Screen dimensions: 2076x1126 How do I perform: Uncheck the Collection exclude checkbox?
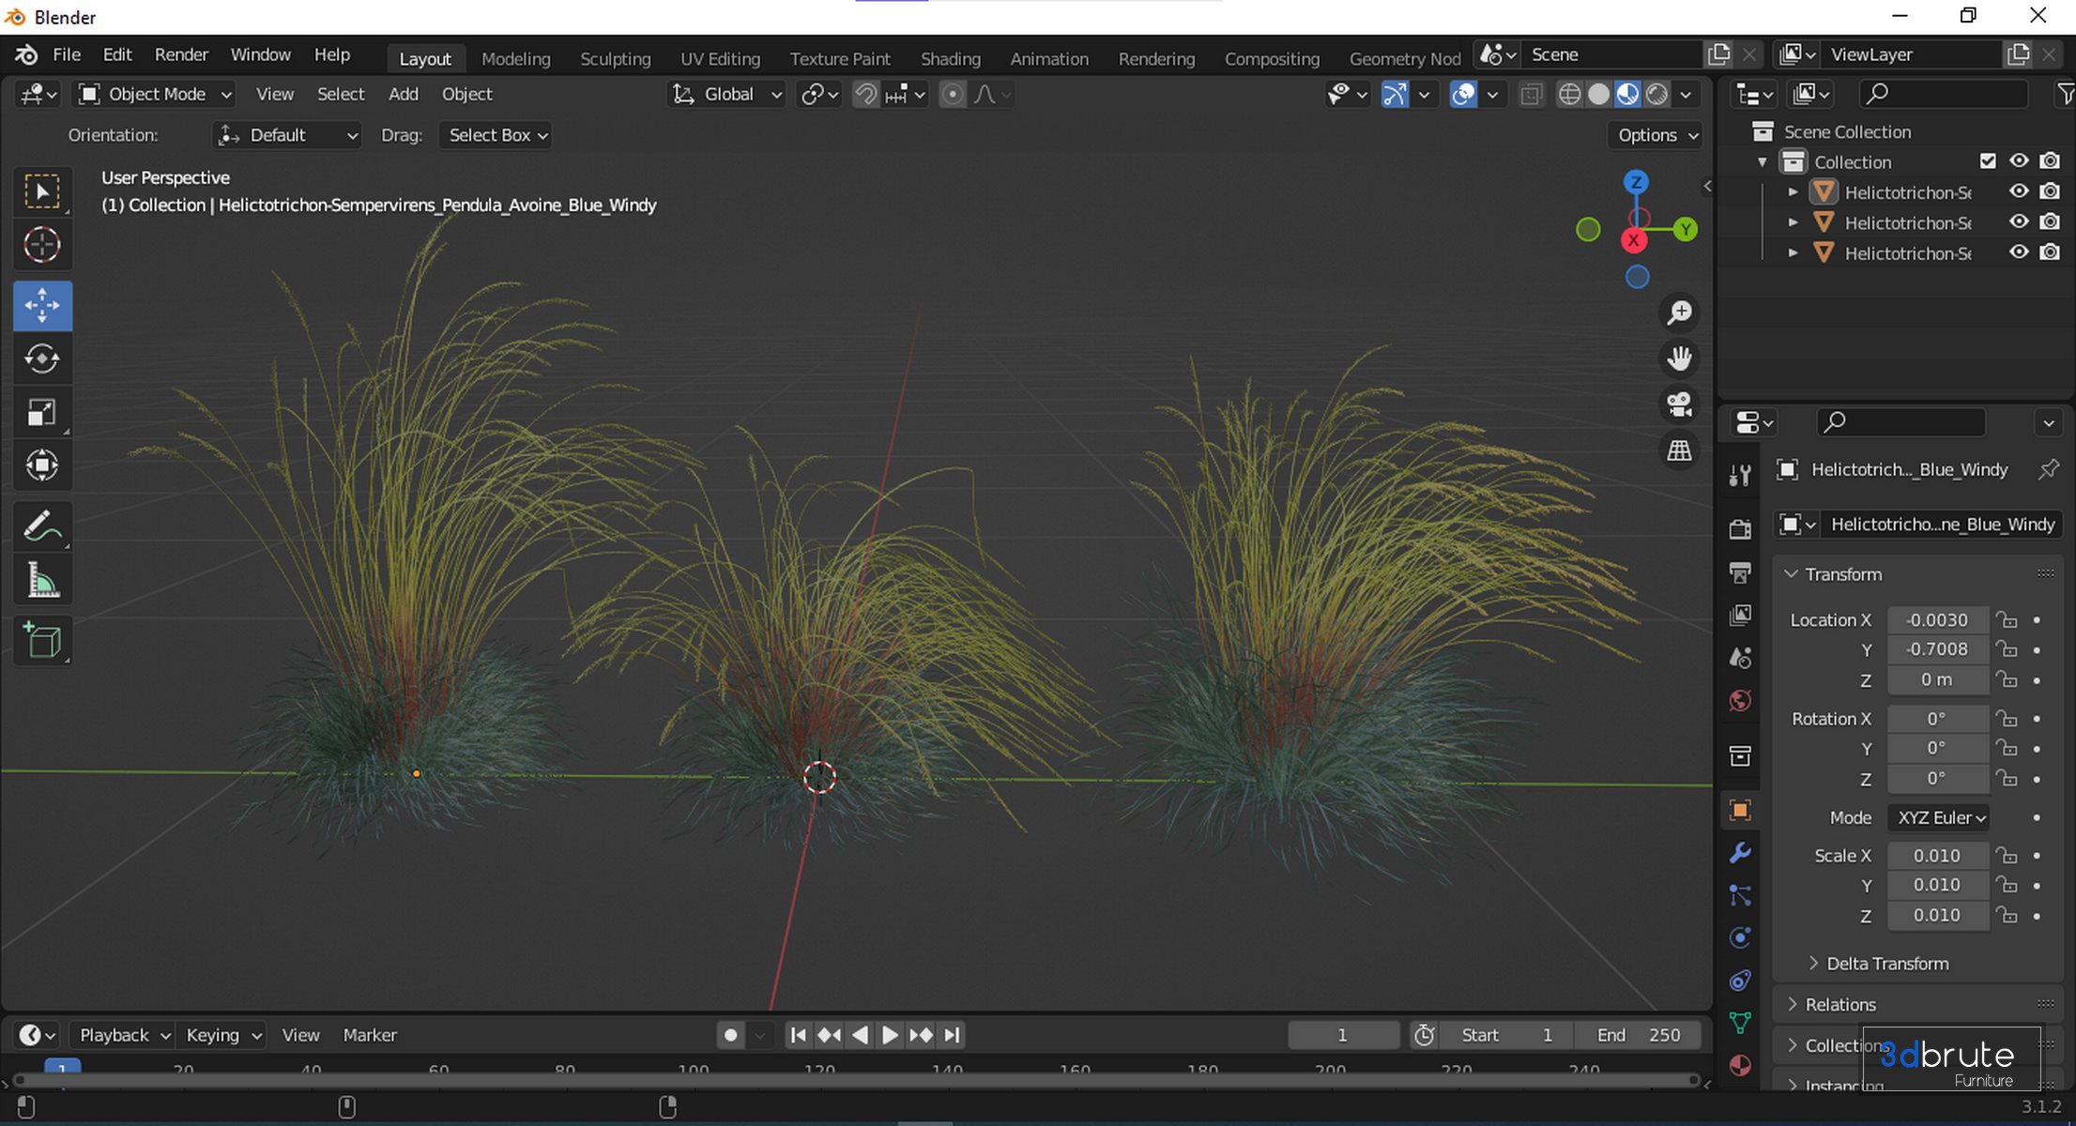point(1988,161)
